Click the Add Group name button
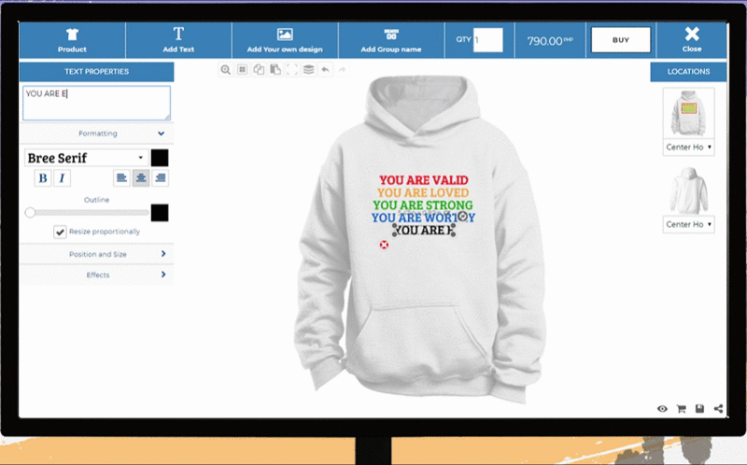The image size is (747, 465). (x=390, y=40)
